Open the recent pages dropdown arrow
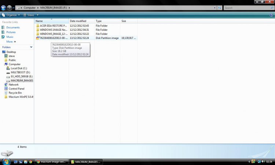The image size is (275, 165). coord(14,8)
